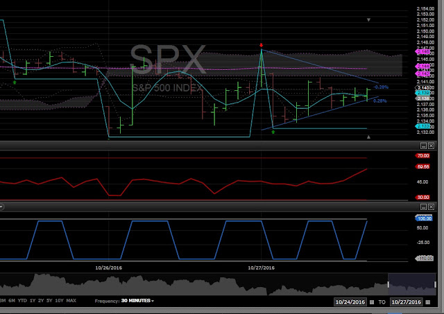Select the 6M time range
The image size is (444, 314).
12,301
